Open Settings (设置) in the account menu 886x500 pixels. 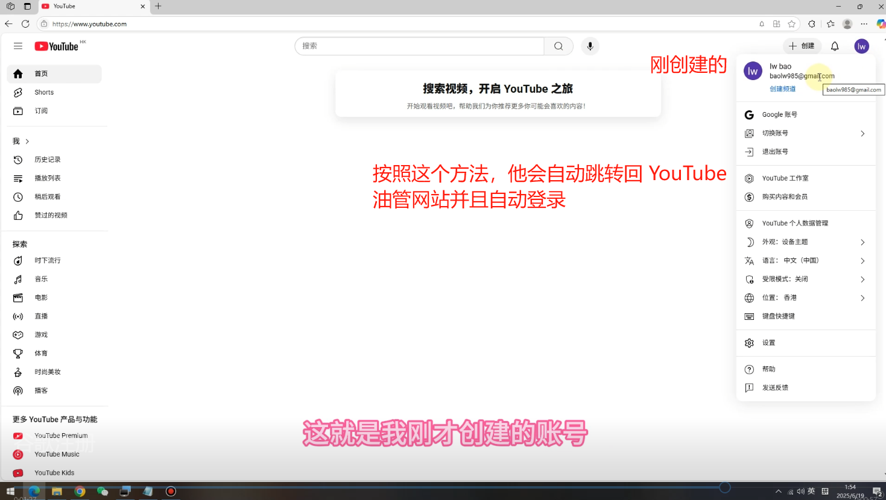pyautogui.click(x=768, y=343)
